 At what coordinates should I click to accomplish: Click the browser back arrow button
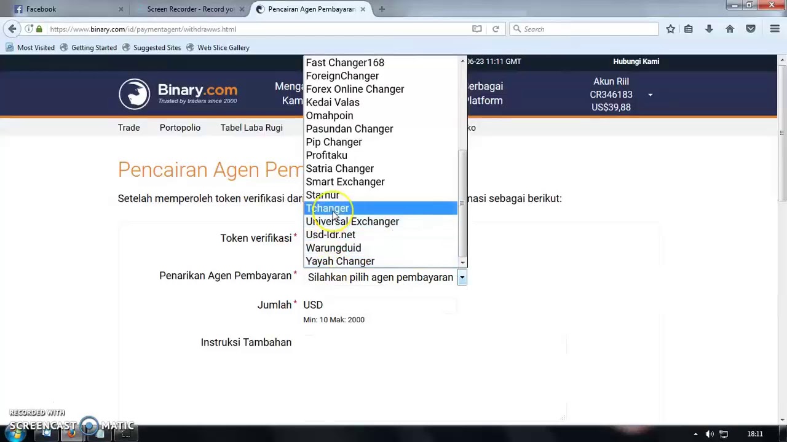pyautogui.click(x=12, y=29)
